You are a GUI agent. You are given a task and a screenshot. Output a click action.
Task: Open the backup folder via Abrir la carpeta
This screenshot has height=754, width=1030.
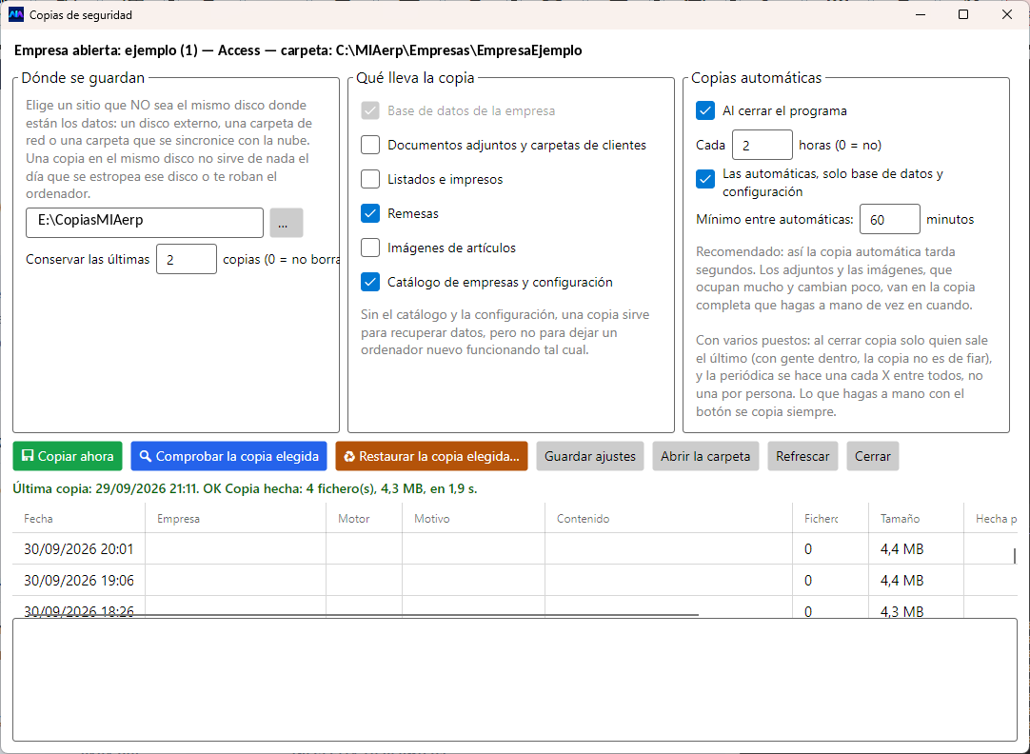pos(705,456)
